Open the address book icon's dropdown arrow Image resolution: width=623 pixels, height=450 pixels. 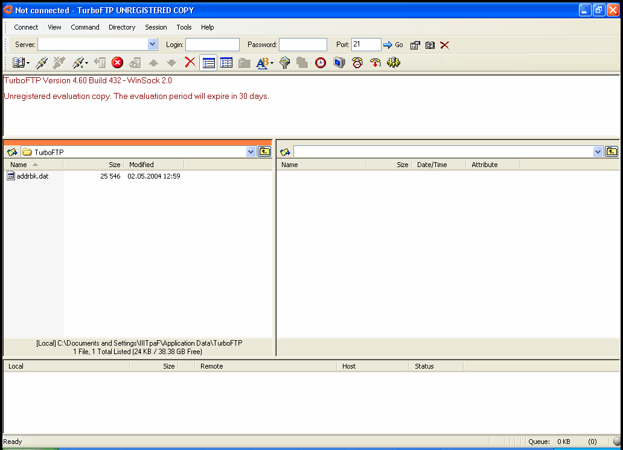click(x=28, y=63)
